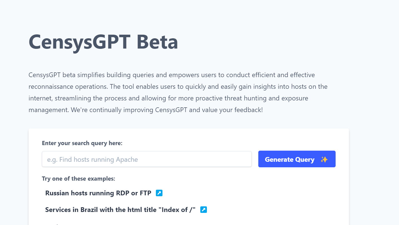Screen dimensions: 399x225
Task: Select the white card containing the search form
Action: point(189,175)
